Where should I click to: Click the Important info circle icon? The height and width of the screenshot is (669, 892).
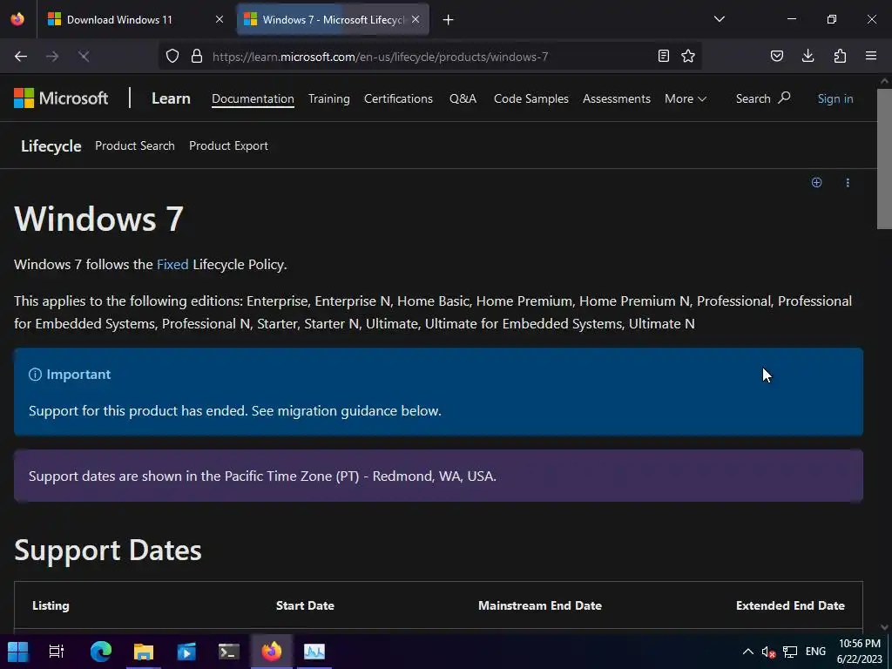(35, 375)
